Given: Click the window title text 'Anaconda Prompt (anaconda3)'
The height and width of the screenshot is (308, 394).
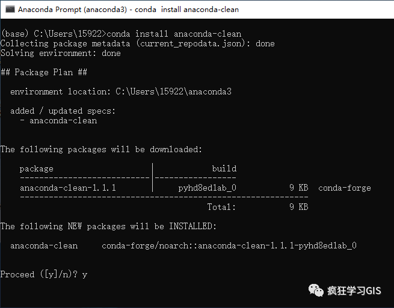Looking at the screenshot, I should click(72, 10).
